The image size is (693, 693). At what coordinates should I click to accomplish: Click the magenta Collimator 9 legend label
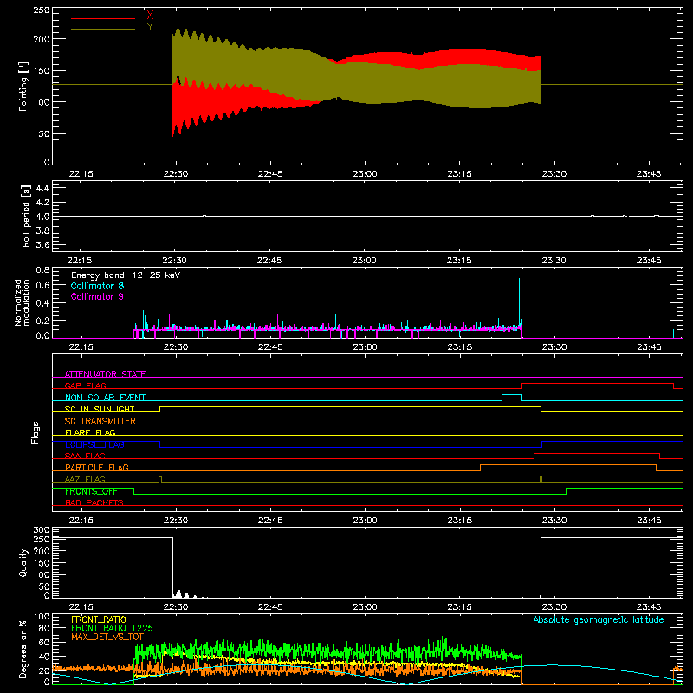click(97, 296)
